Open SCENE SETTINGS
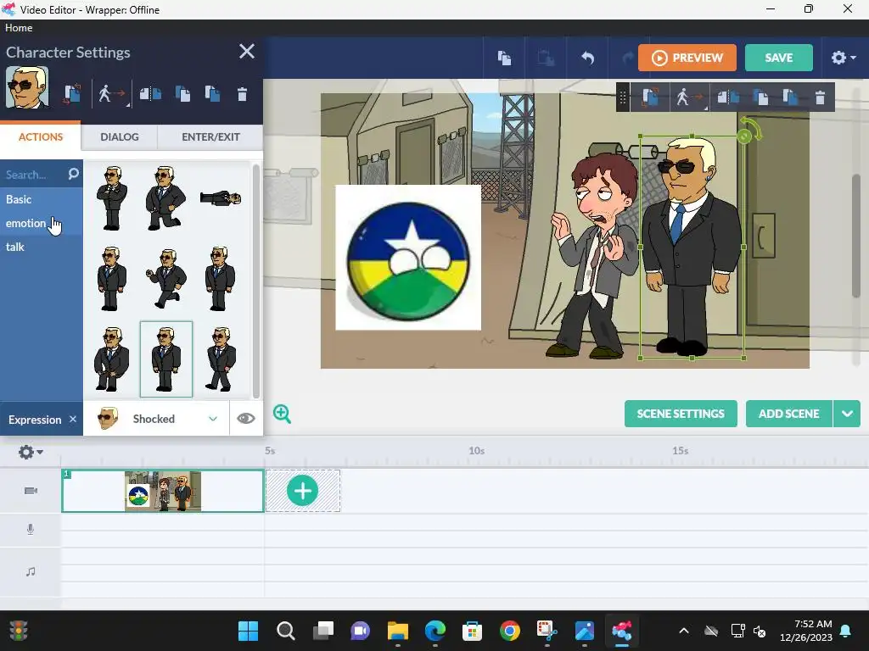The width and height of the screenshot is (869, 651). [681, 414]
